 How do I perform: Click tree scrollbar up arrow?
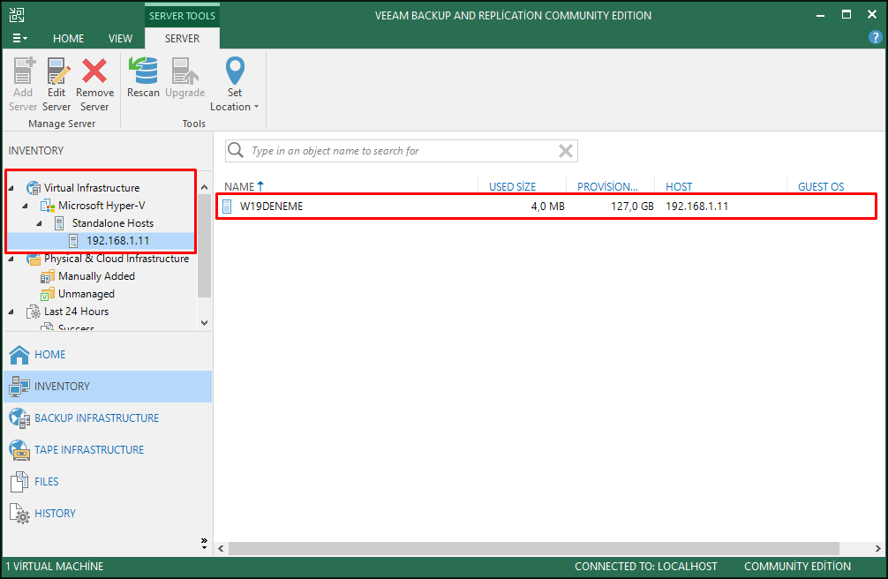205,187
